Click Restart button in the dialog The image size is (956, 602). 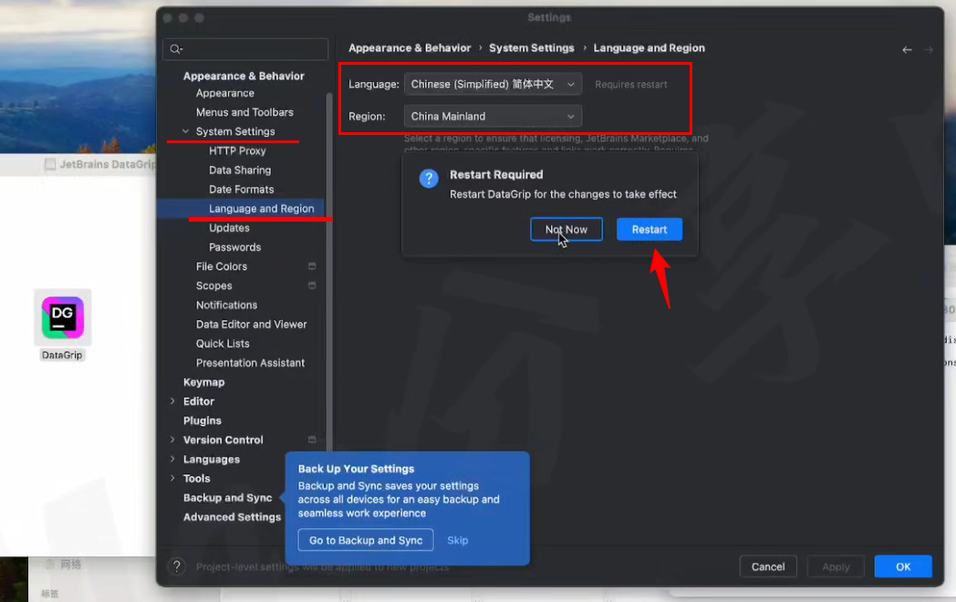(649, 229)
